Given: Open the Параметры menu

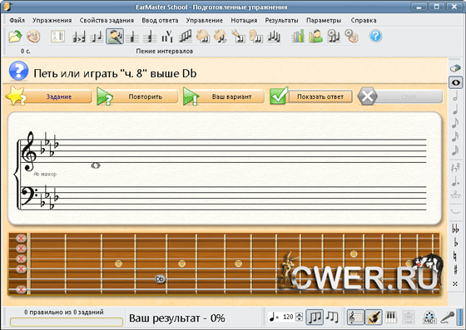Looking at the screenshot, I should (324, 20).
